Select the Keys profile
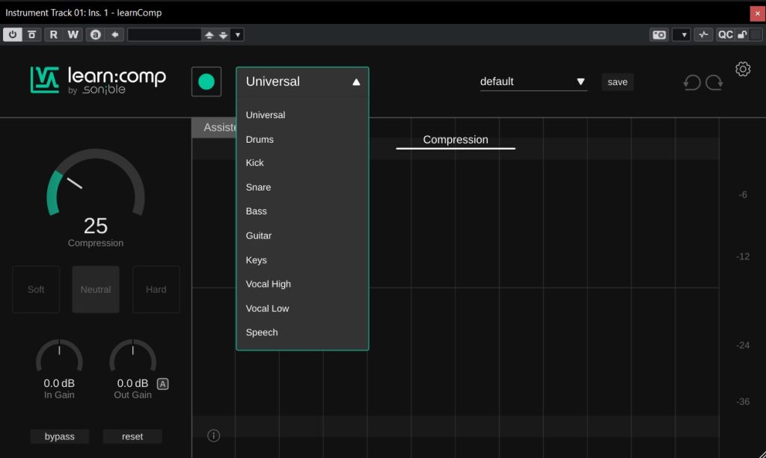This screenshot has height=458, width=766. [256, 260]
